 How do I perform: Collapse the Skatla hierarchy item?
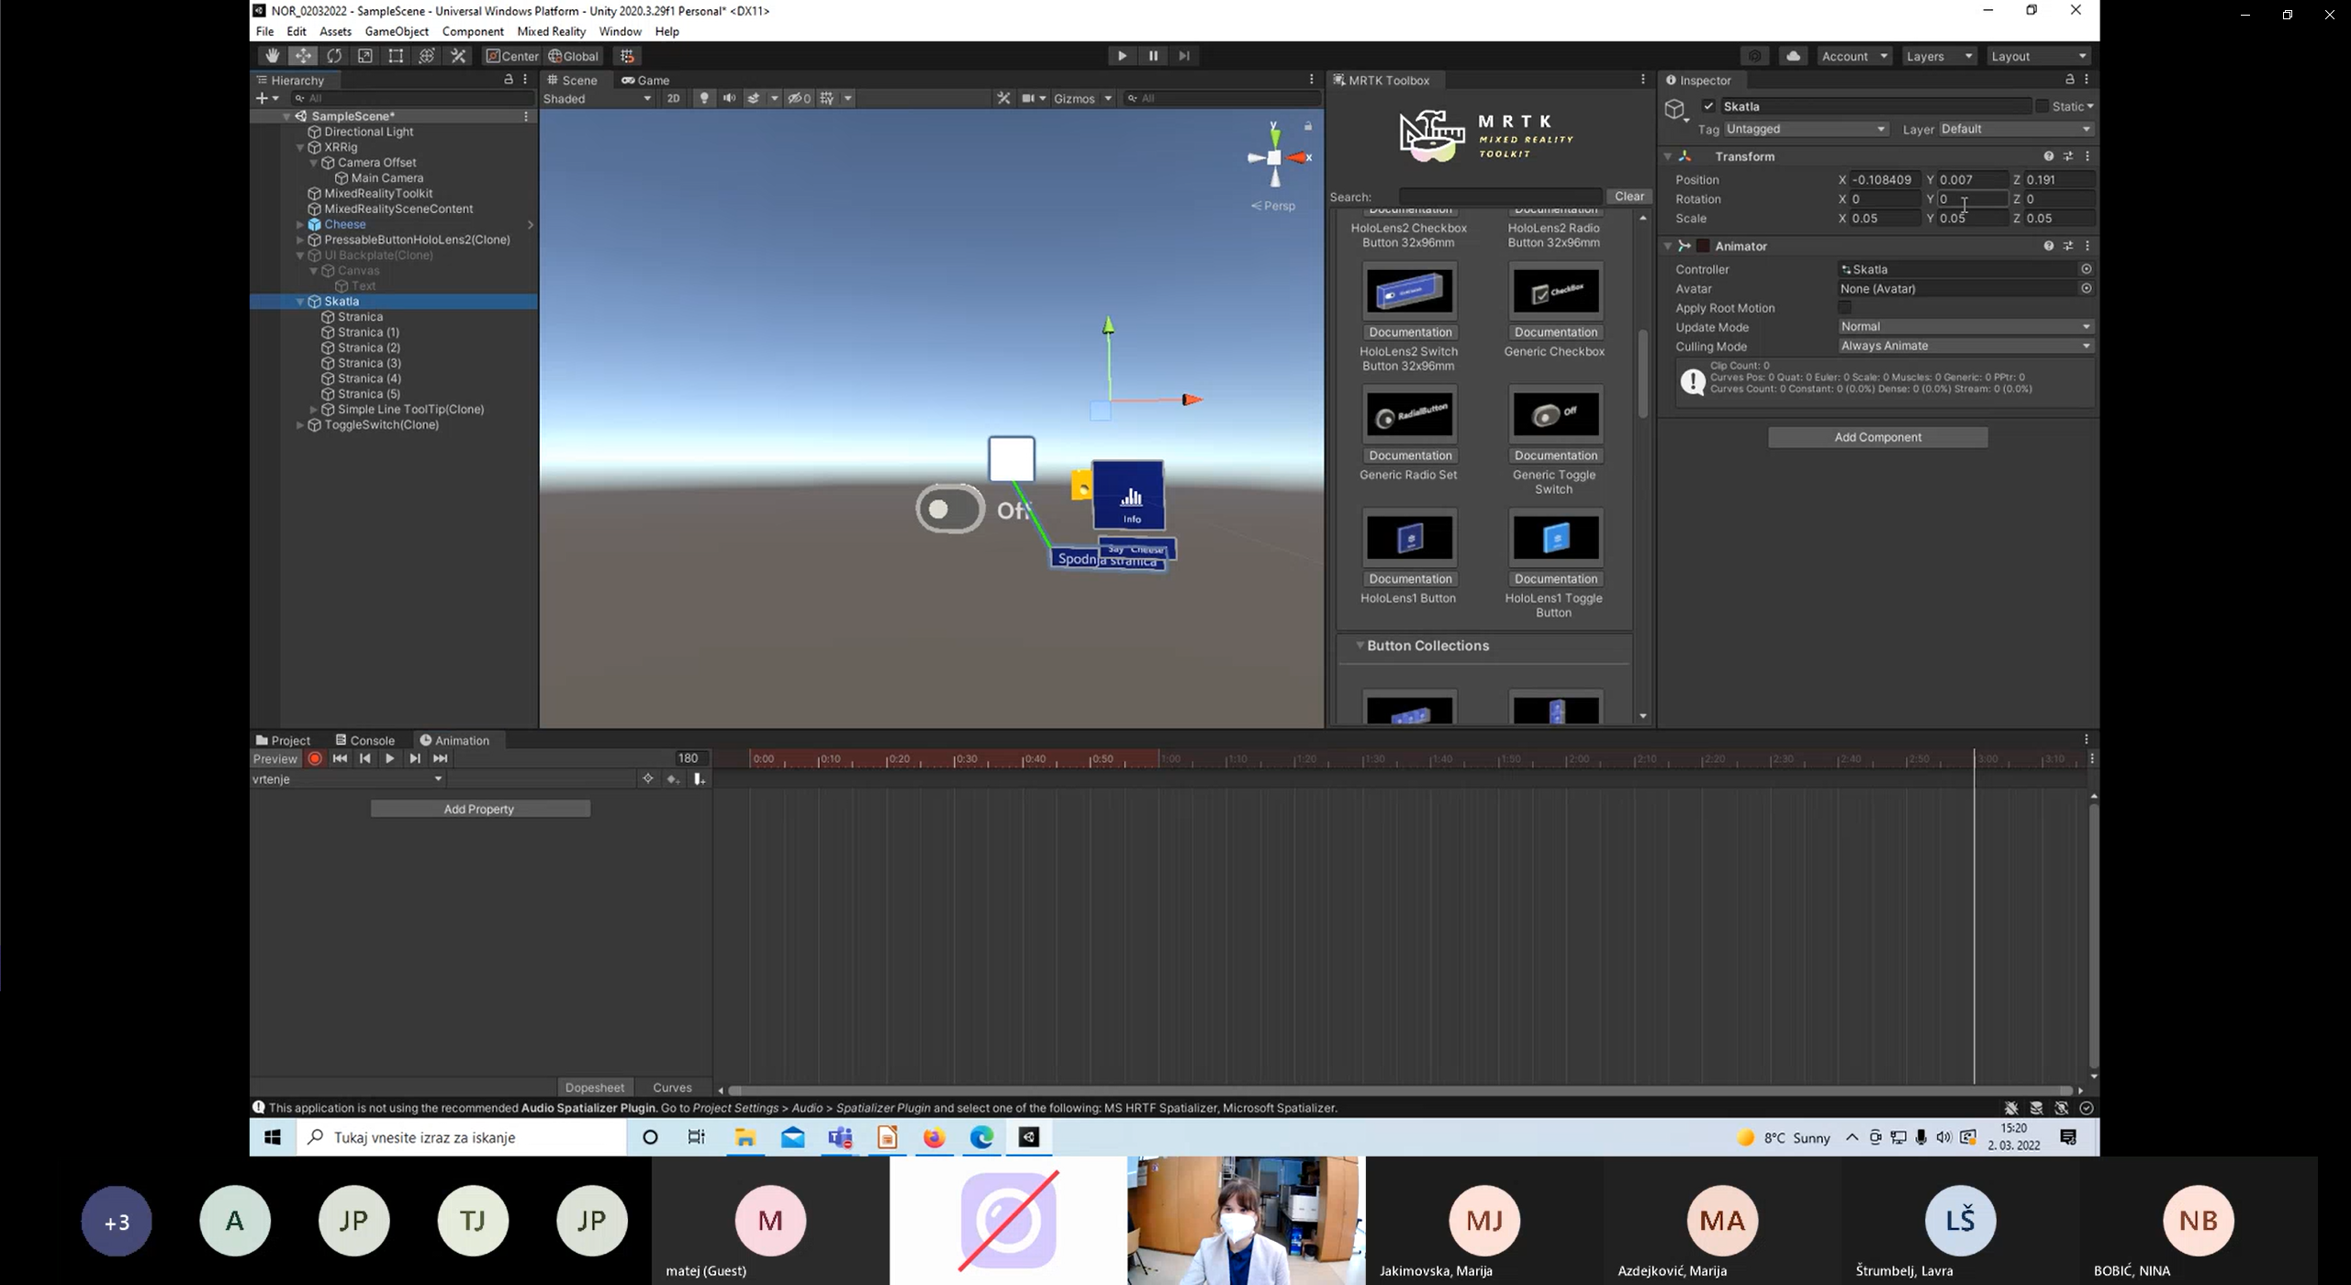[300, 301]
